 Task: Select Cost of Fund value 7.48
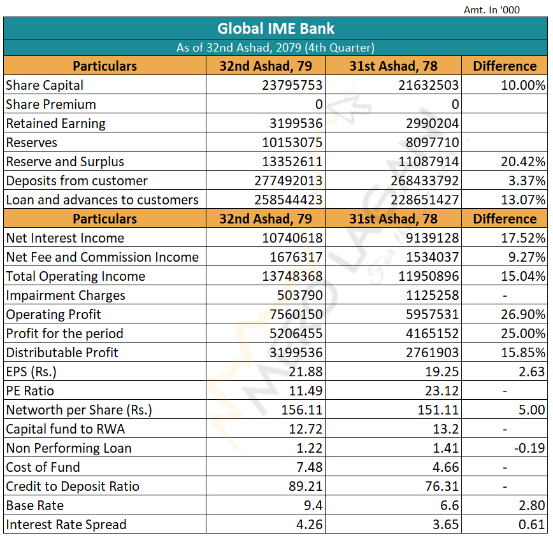click(309, 467)
